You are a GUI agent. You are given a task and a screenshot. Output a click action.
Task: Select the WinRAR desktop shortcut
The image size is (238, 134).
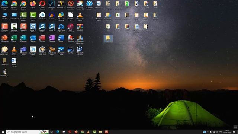coord(80,27)
